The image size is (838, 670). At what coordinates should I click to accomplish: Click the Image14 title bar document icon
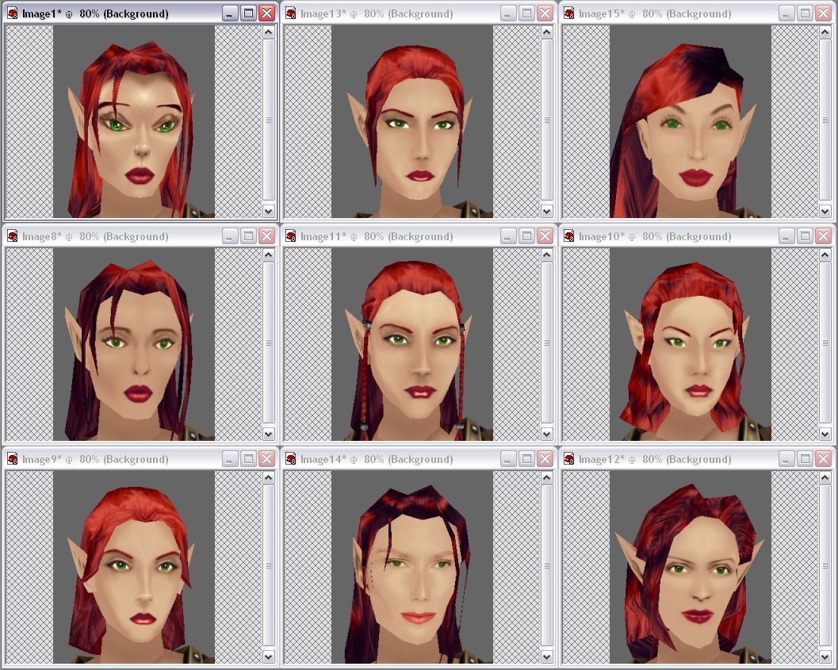click(291, 459)
